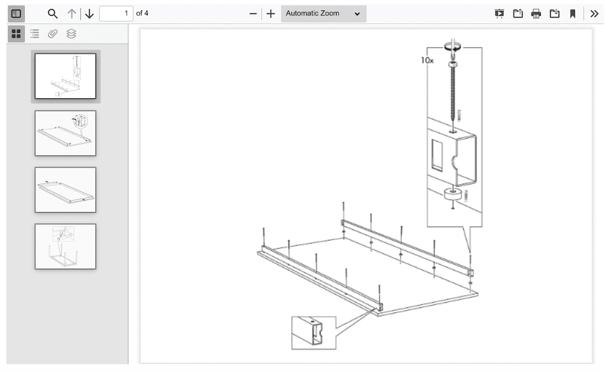This screenshot has height=371, width=605.
Task: Select page 3 thumbnail in the sidebar
Action: [65, 190]
